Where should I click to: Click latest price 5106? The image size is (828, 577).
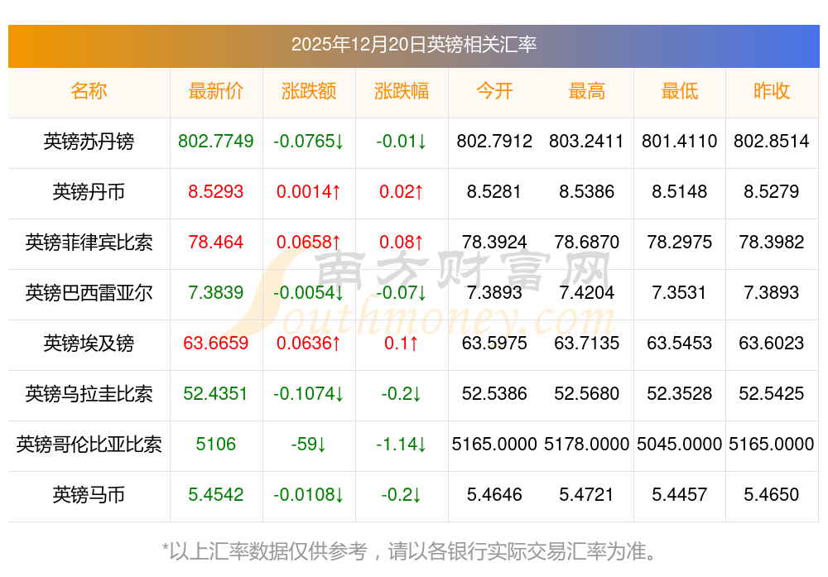pos(215,444)
